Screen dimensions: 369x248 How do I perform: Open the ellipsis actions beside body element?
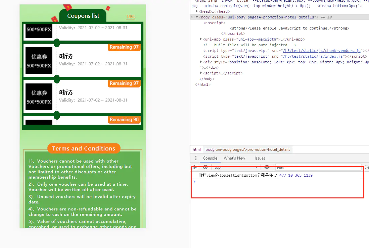click(x=193, y=17)
